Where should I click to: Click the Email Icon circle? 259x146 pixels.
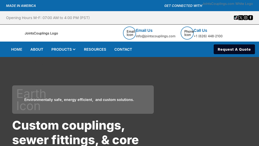coord(129,33)
